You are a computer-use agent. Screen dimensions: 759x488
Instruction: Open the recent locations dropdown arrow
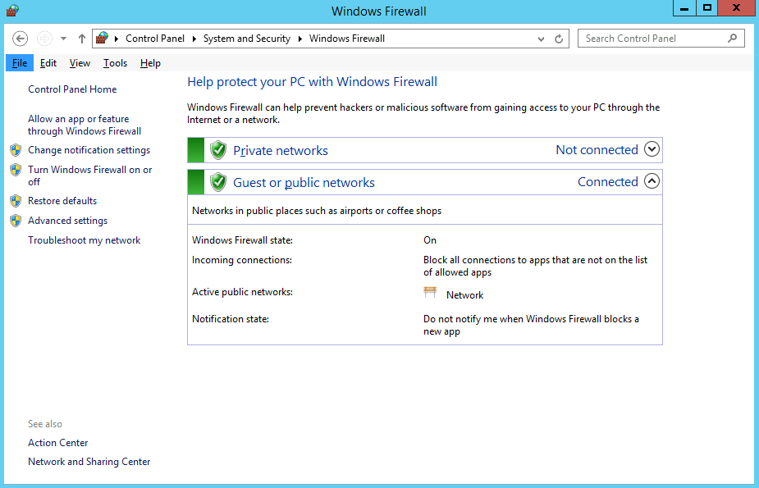[x=63, y=39]
